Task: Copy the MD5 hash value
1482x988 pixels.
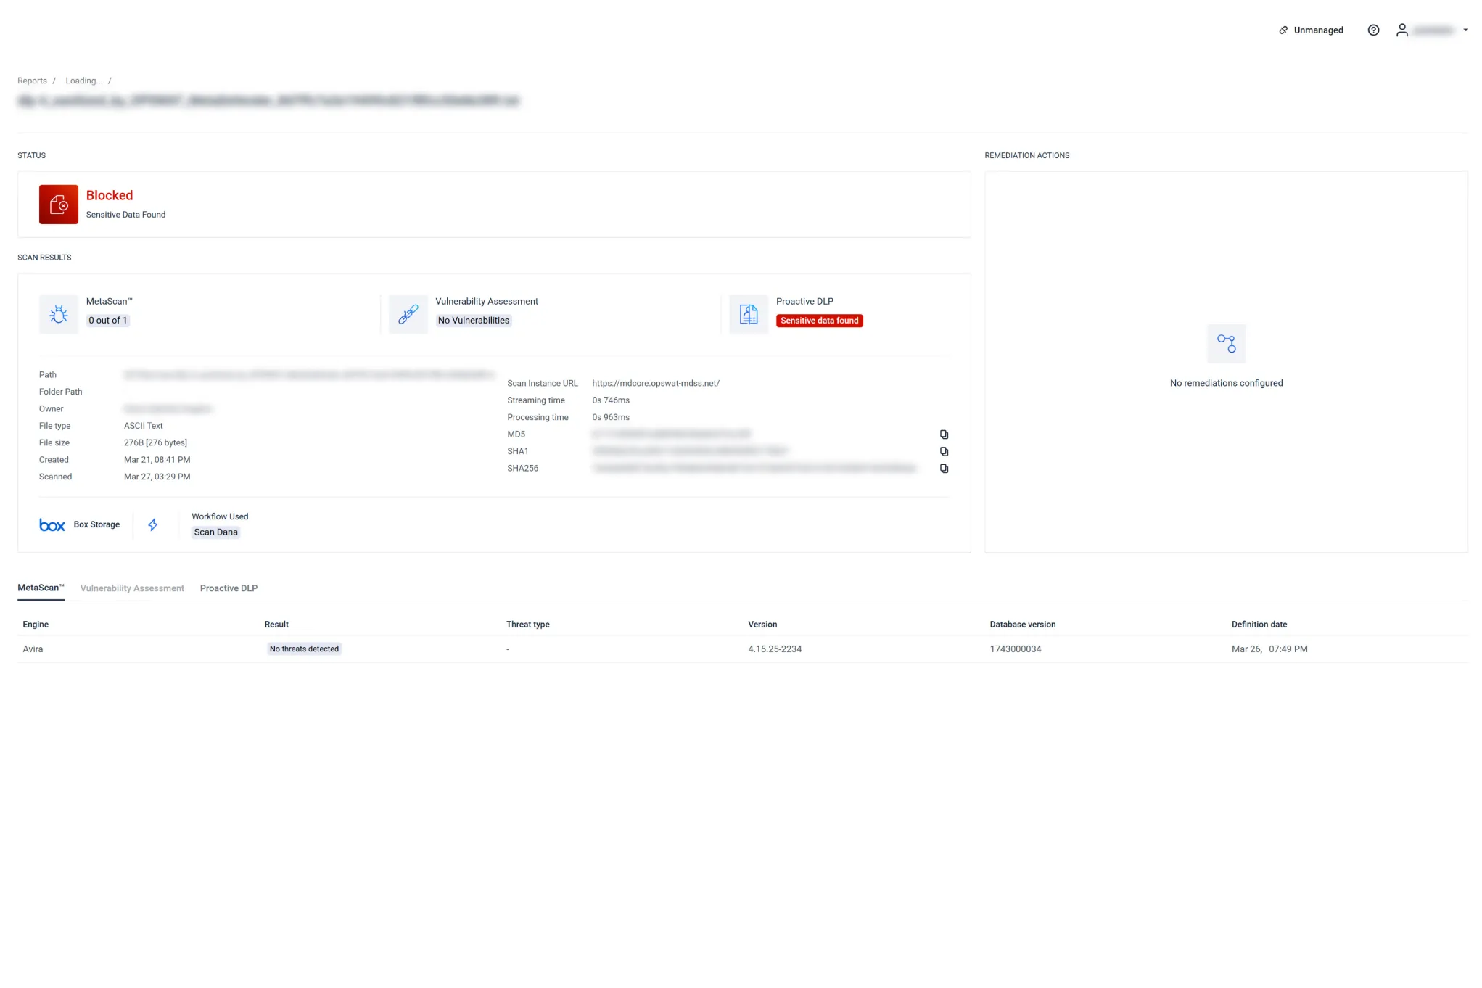Action: 944,435
